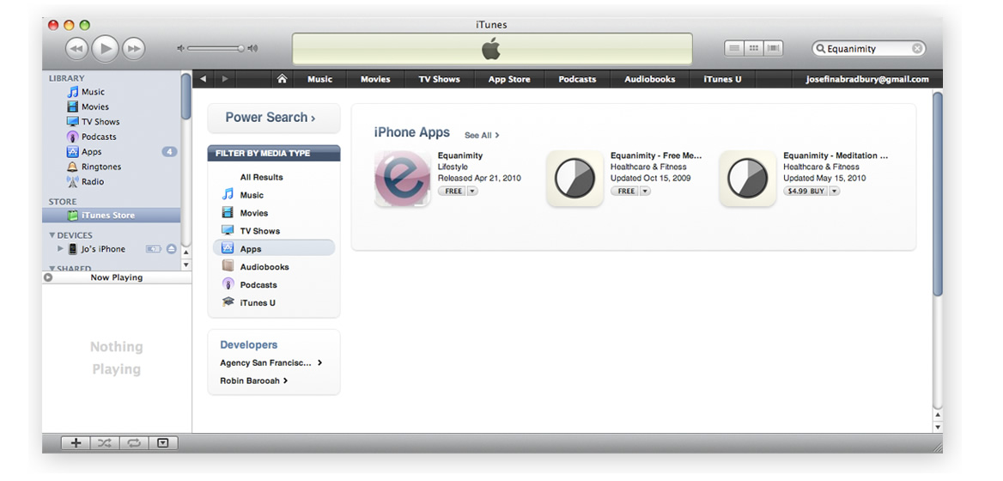Collapse the DEVICES section

[52, 235]
